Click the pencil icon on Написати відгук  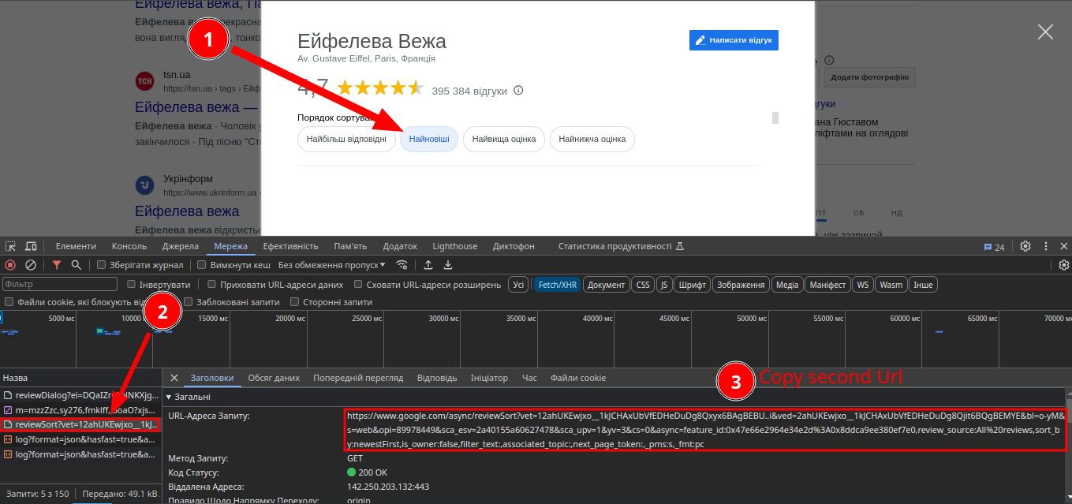point(700,39)
